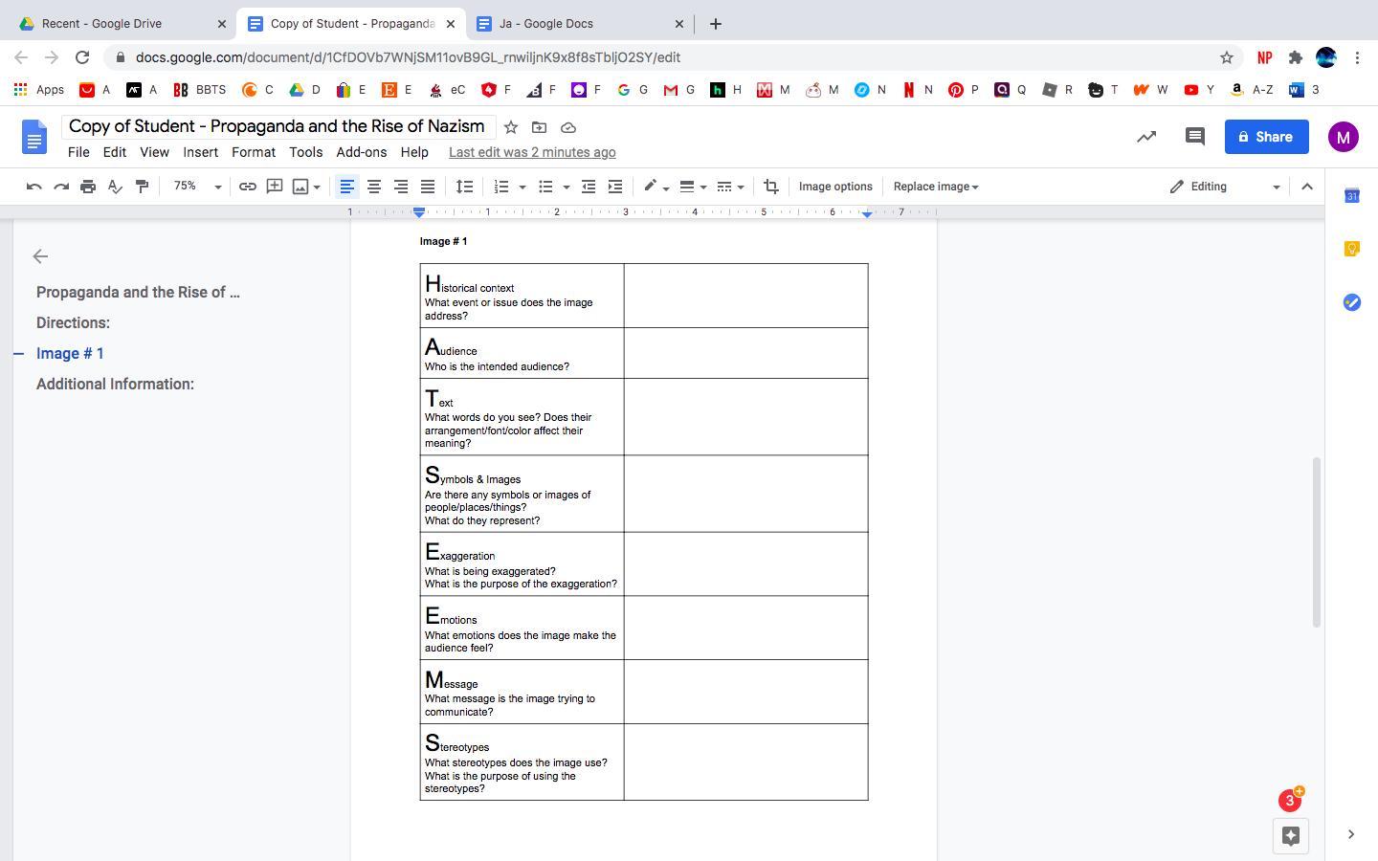Image resolution: width=1378 pixels, height=861 pixels.
Task: Expand the Replace image dropdown
Action: coord(935,187)
